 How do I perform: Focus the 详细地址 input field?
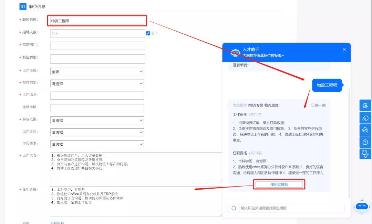coord(97,108)
